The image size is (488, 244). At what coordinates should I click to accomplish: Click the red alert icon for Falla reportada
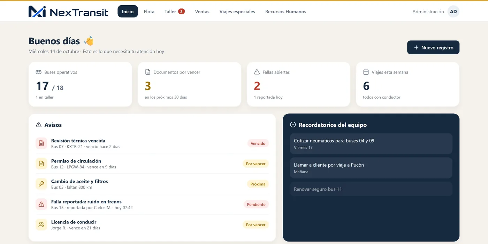(x=41, y=205)
